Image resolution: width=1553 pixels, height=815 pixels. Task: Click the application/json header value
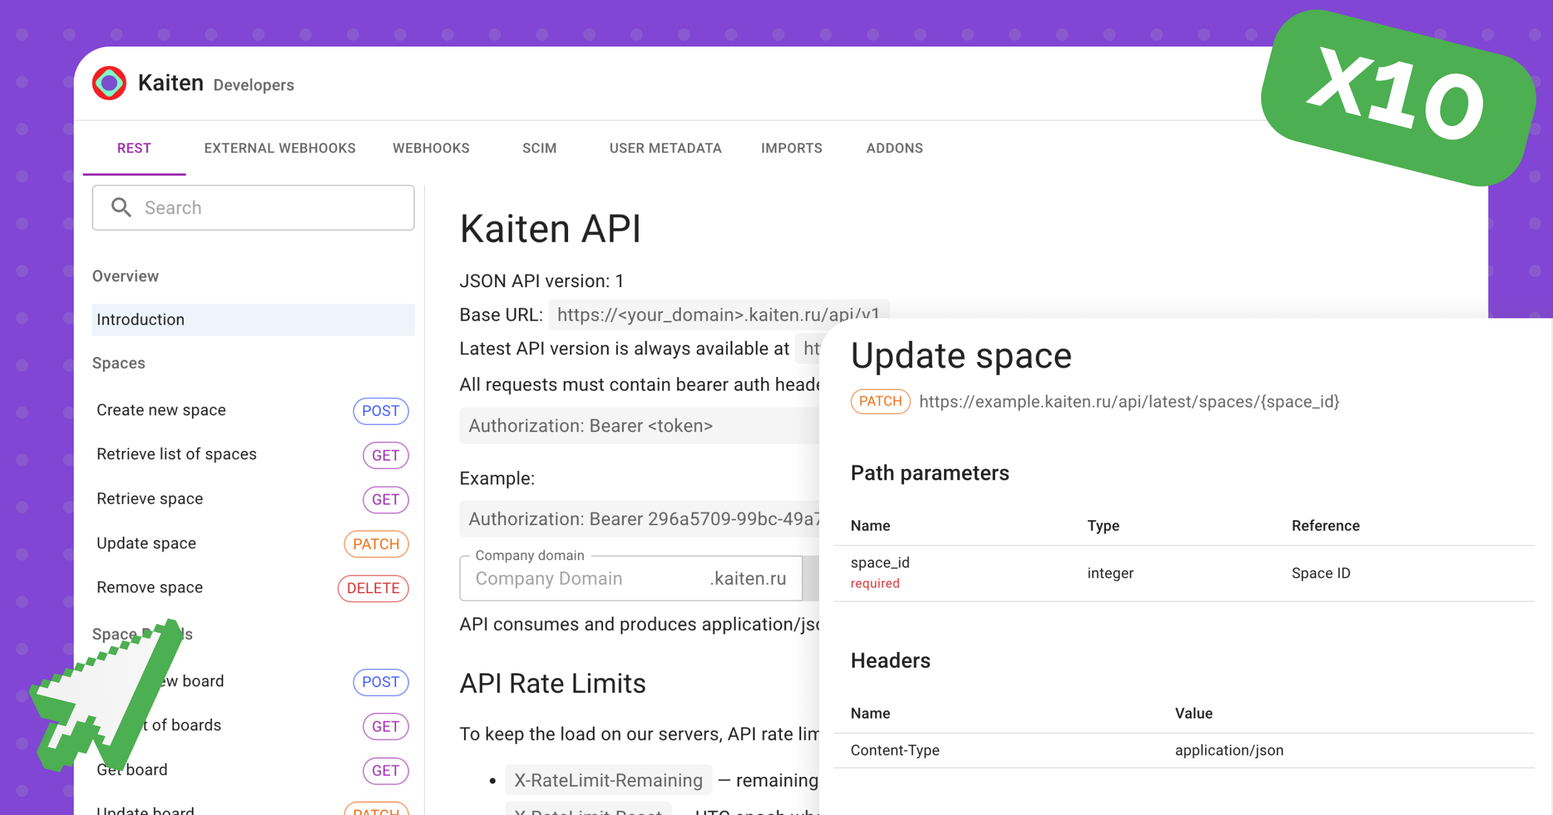1229,750
